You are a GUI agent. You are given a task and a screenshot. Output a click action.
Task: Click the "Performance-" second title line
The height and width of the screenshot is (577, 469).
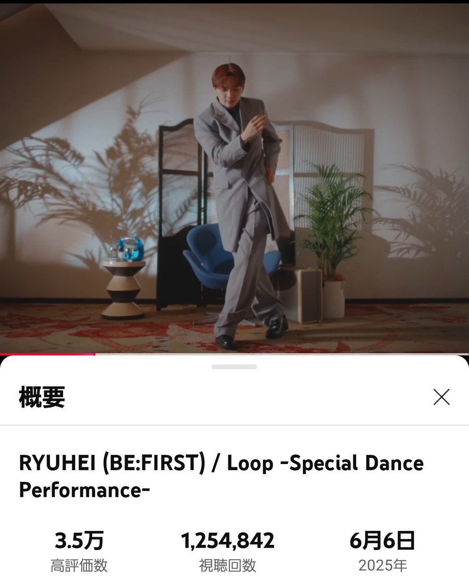pos(85,489)
